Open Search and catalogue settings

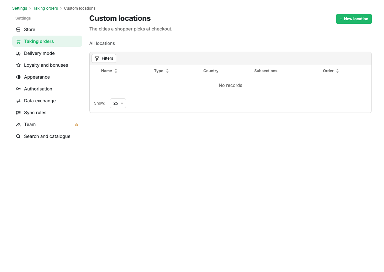pos(47,136)
